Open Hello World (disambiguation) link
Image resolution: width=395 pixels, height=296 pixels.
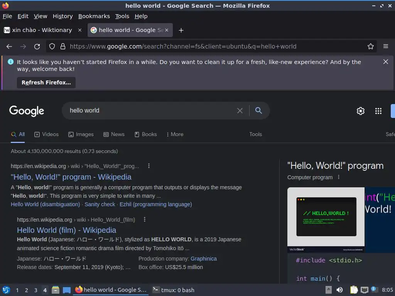coord(46,204)
